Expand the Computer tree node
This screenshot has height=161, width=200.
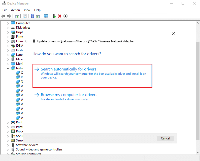pyautogui.click(x=8, y=23)
